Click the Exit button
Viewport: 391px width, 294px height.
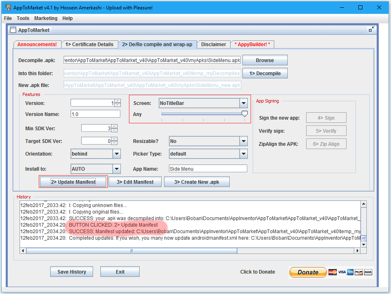click(120, 272)
